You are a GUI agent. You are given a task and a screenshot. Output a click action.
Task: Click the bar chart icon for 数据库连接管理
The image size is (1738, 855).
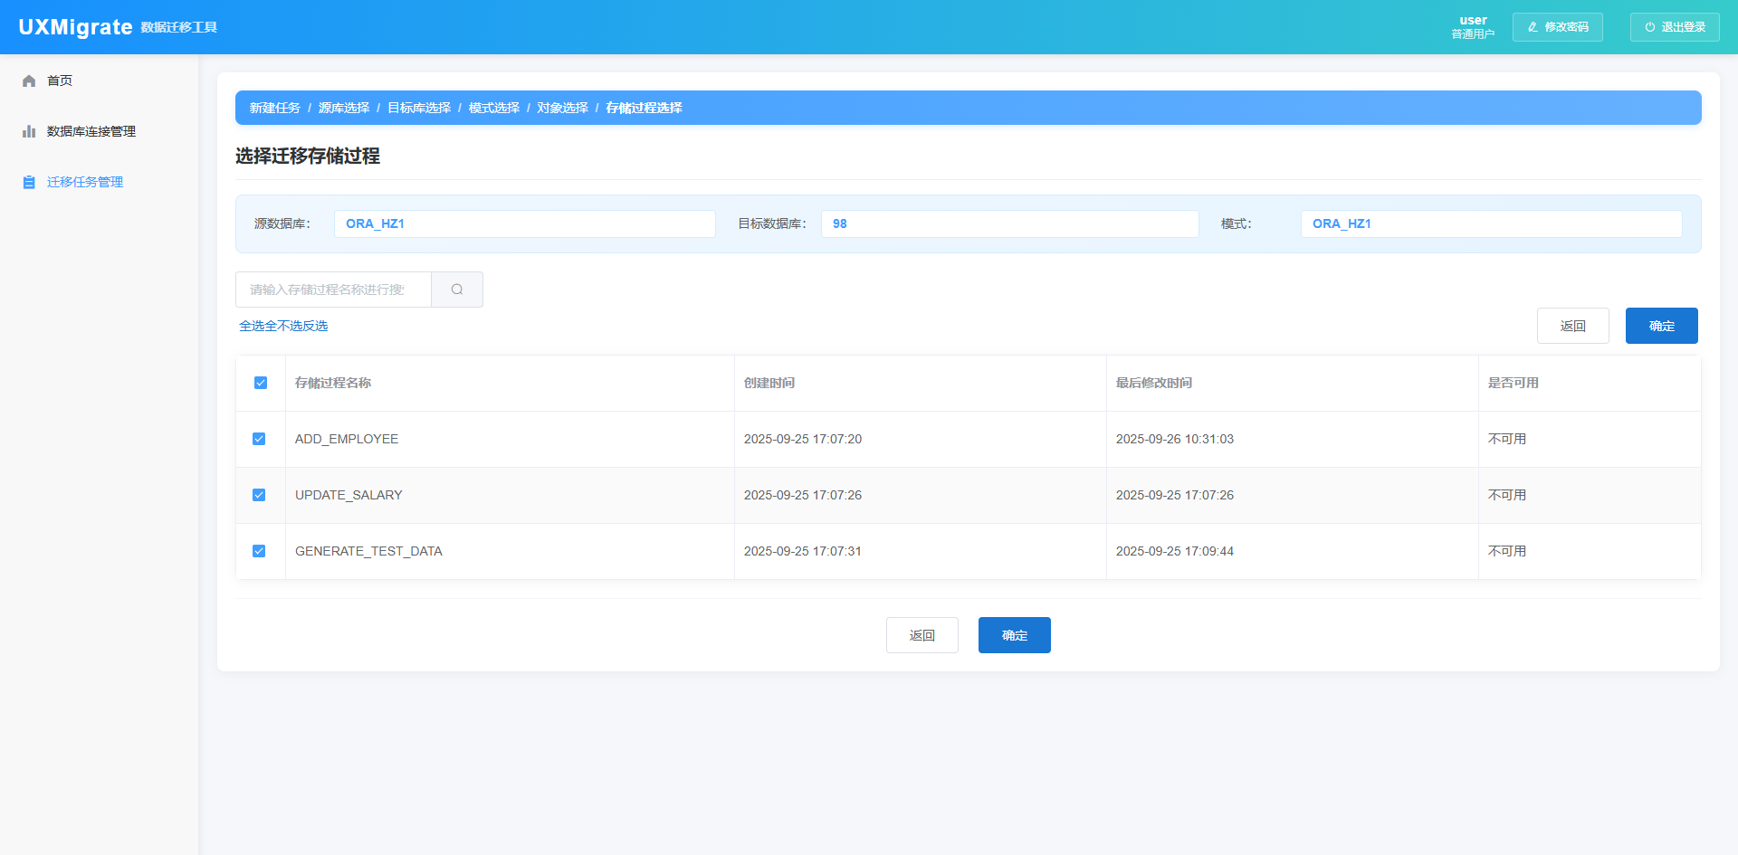[29, 132]
